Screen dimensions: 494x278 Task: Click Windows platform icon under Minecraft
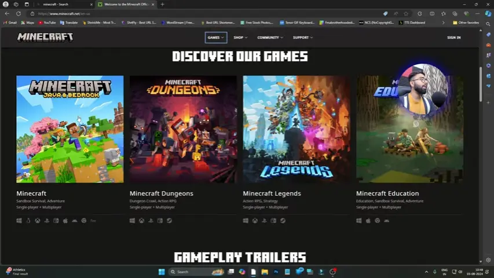click(19, 221)
